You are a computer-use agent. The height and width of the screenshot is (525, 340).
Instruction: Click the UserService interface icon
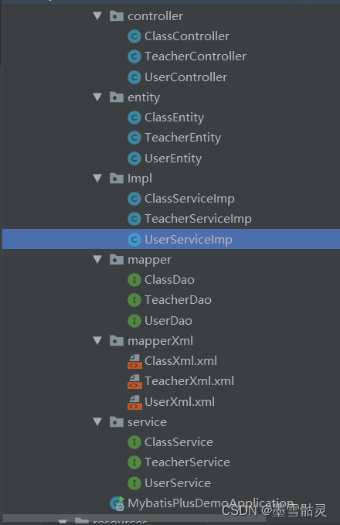(134, 483)
